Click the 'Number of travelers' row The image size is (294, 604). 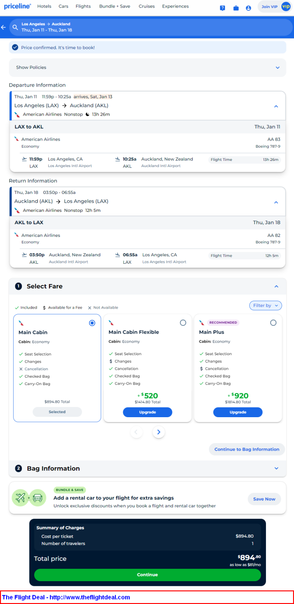tap(147, 544)
